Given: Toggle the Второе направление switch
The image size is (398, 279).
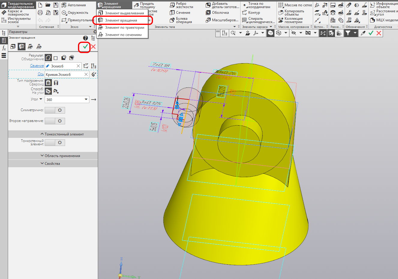Looking at the screenshot, I should click(55, 121).
